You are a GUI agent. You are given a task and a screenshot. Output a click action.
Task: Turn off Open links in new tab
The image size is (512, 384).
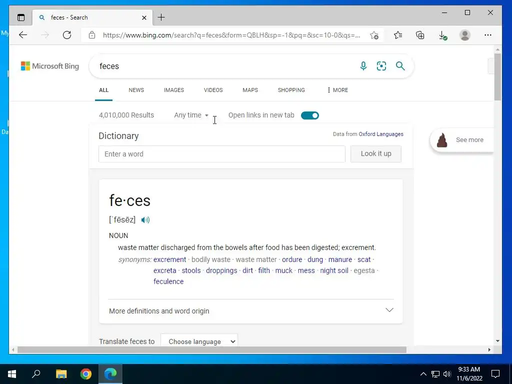[x=310, y=115]
